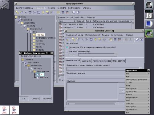Select the Индексы folder in tree
Screen dimensions: 154x115
(40, 50)
